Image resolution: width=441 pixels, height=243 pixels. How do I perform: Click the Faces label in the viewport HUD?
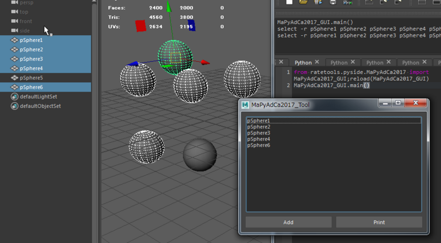(117, 8)
